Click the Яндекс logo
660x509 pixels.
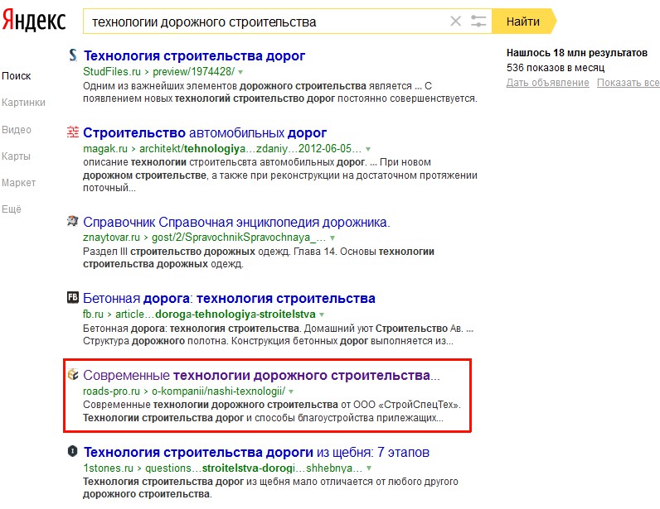34,21
